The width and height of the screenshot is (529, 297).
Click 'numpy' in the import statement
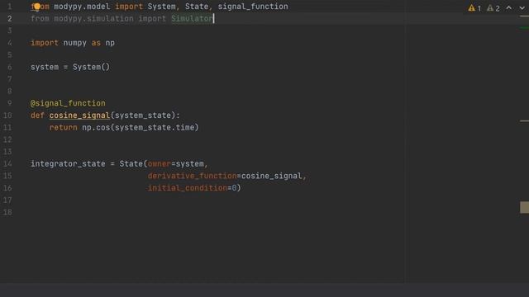(74, 43)
